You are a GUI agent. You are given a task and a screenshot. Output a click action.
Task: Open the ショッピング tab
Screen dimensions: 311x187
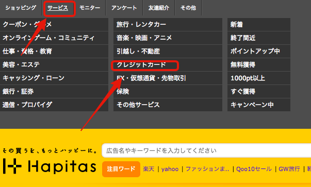click(21, 8)
